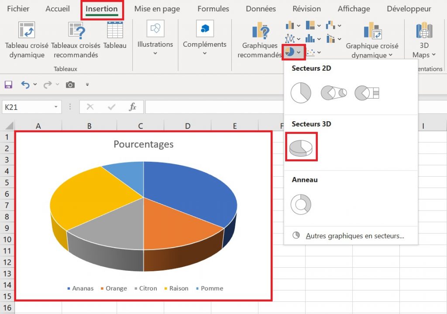Select the Secteurs 3D pie chart option
The width and height of the screenshot is (447, 314).
click(301, 148)
